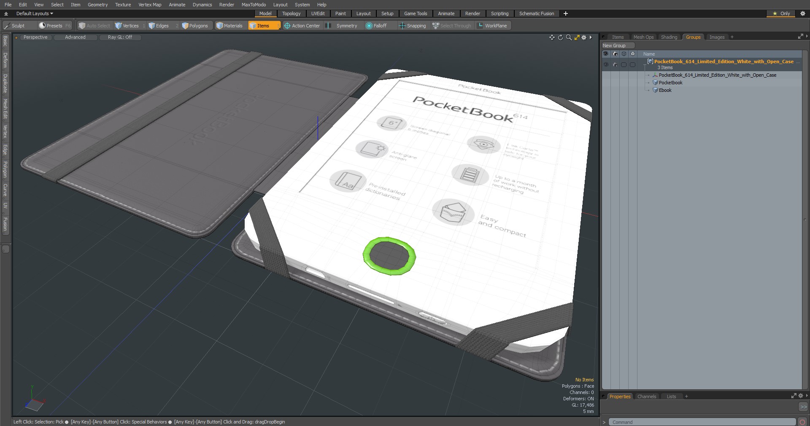Viewport: 810px width, 426px height.
Task: Click the Ray GL: Off button
Action: [120, 38]
